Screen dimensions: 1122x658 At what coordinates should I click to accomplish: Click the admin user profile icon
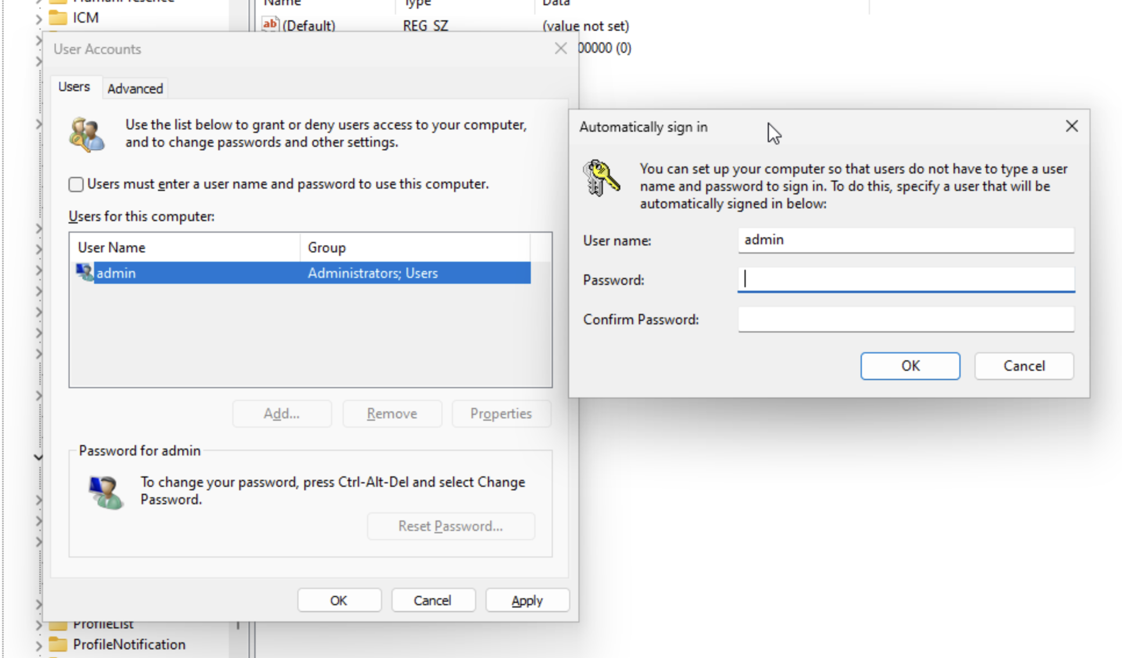point(85,272)
